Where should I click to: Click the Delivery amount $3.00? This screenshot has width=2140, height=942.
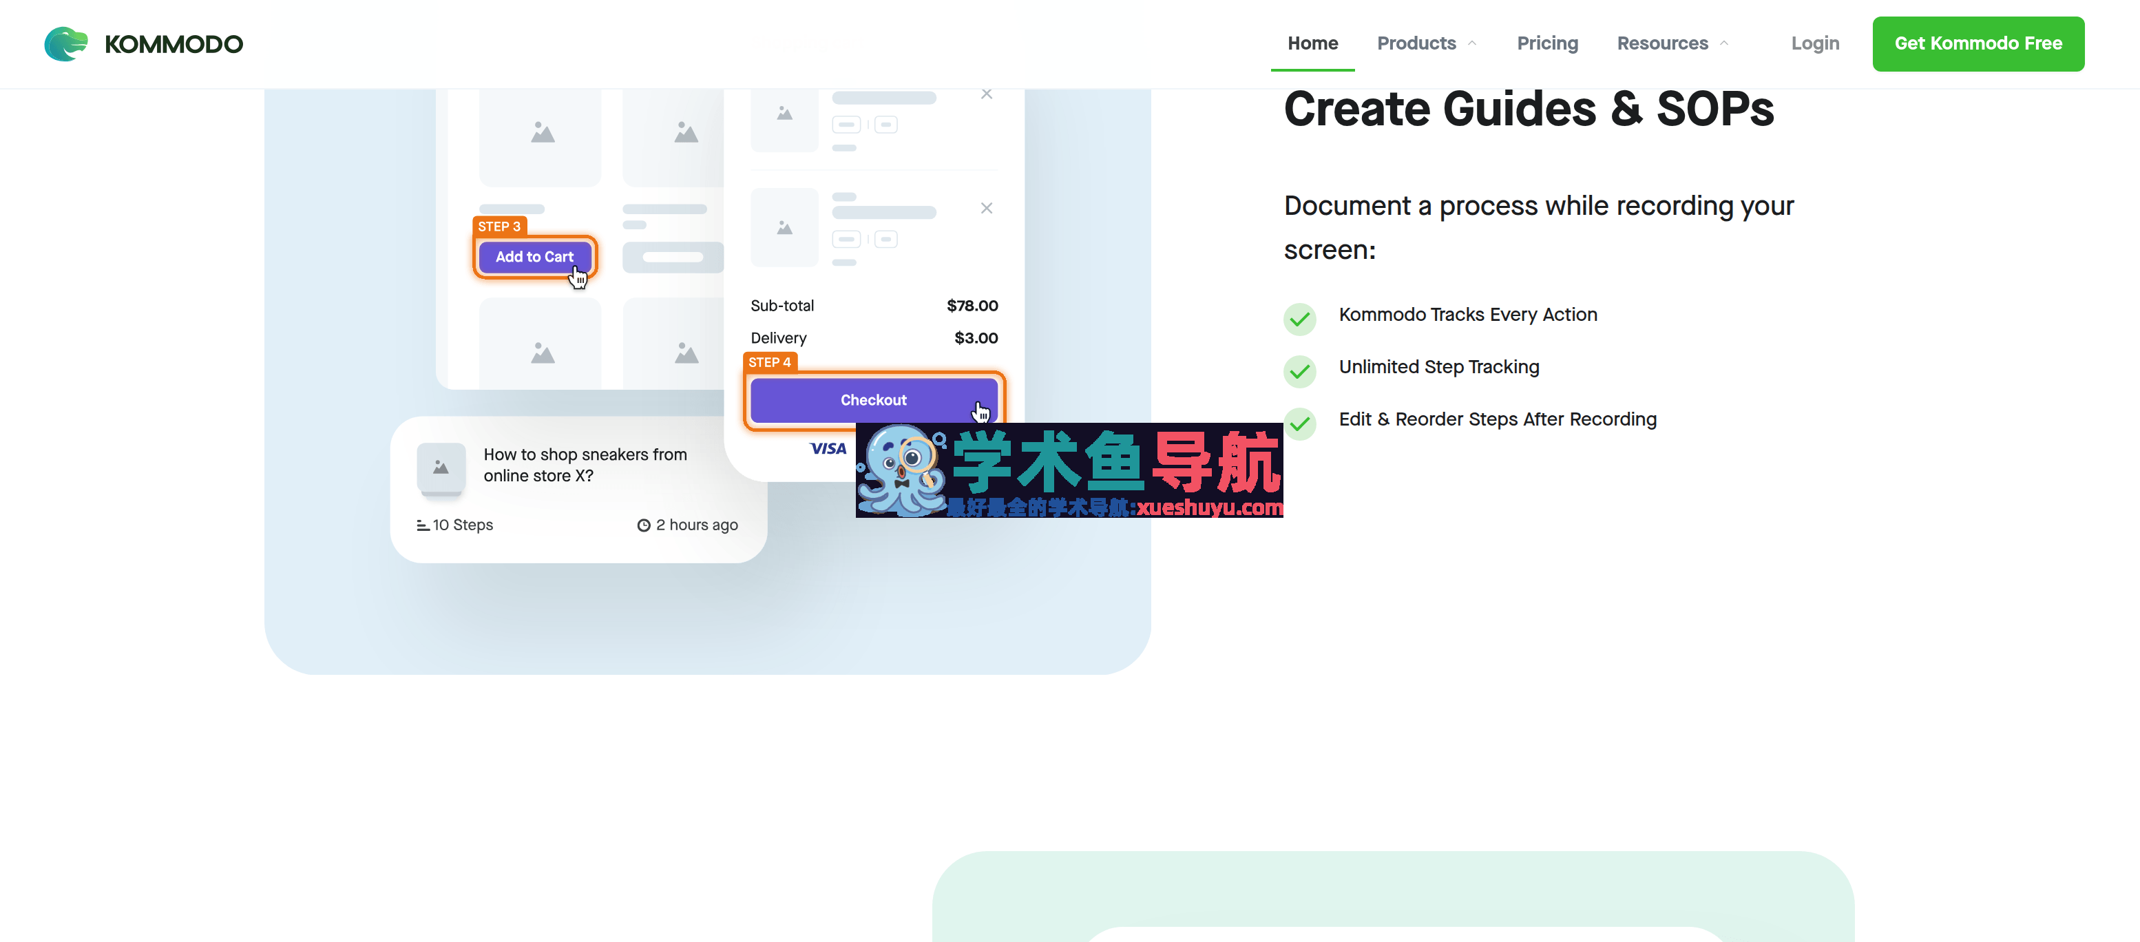tap(976, 338)
